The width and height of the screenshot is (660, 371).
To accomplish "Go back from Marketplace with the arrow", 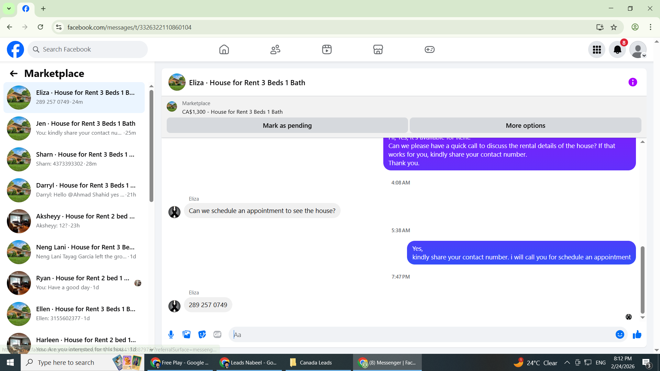I will 13,74.
